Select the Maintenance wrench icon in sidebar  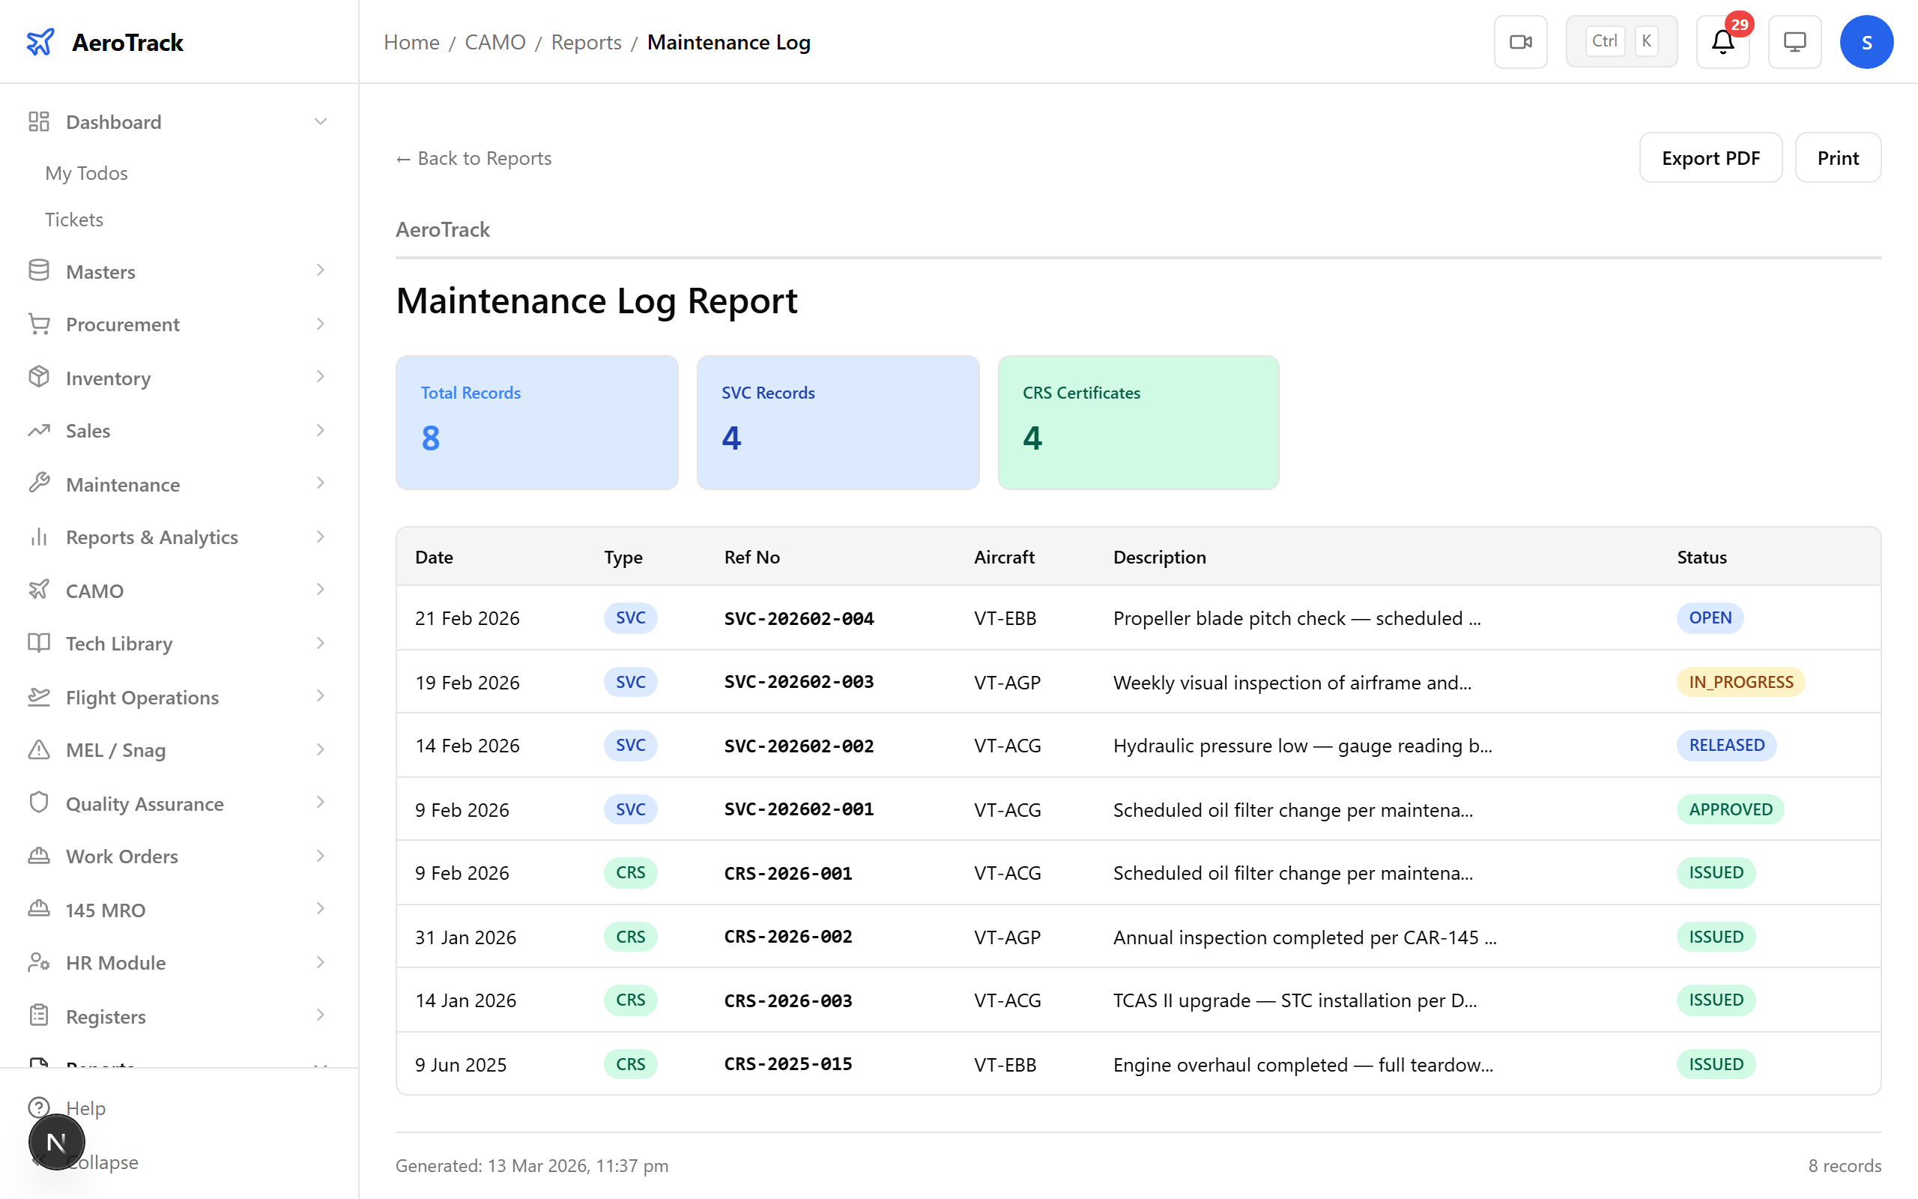(39, 484)
